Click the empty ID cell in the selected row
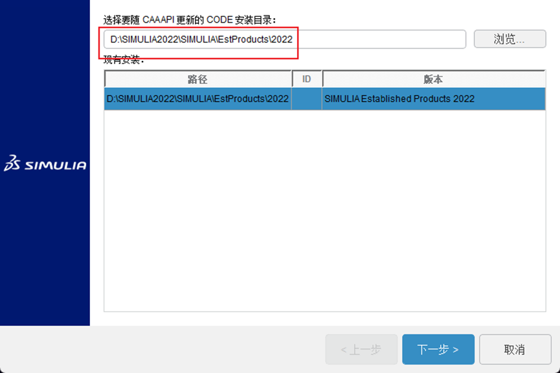 [x=307, y=99]
